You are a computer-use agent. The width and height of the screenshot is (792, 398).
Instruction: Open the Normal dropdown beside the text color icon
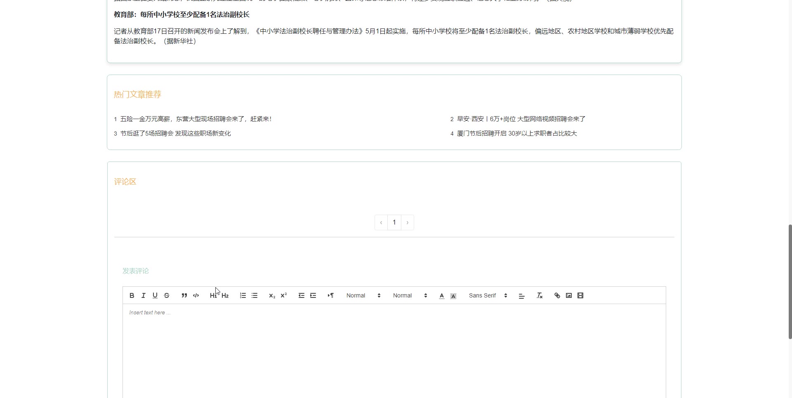coord(410,295)
